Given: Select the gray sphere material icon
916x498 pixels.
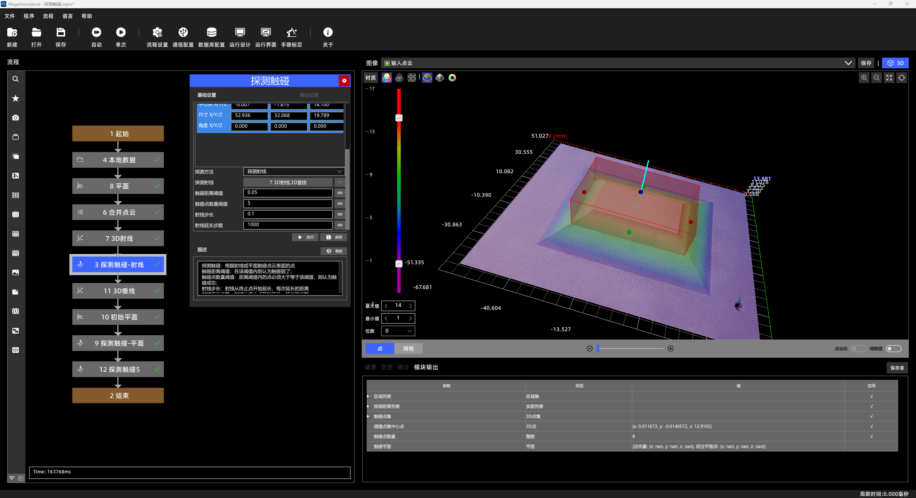Looking at the screenshot, I should (399, 78).
